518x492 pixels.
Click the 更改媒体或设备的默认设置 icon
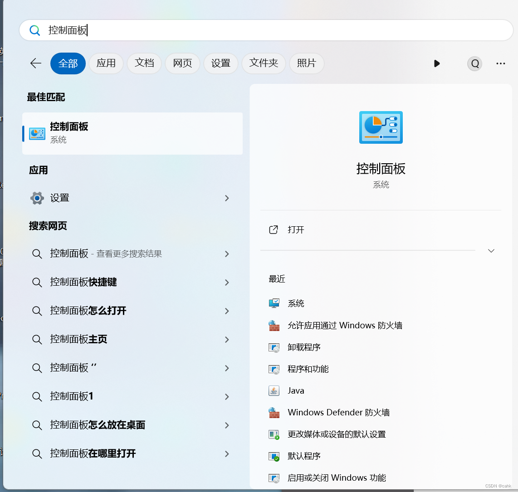(x=274, y=434)
